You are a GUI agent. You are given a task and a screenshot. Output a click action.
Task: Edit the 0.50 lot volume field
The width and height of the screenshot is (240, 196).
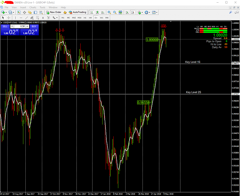click(x=20, y=26)
